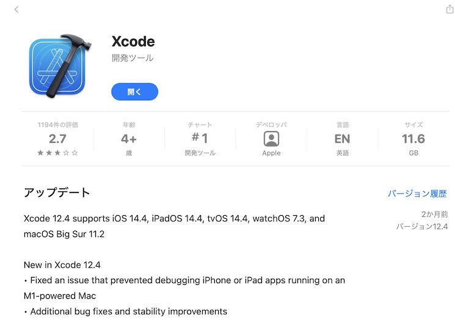Click the #1 chart ranking

(200, 138)
